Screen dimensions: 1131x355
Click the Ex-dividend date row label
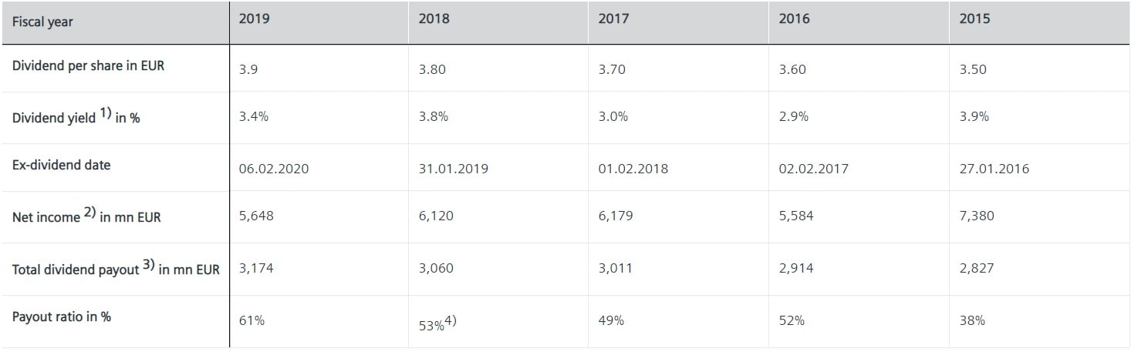tap(61, 165)
